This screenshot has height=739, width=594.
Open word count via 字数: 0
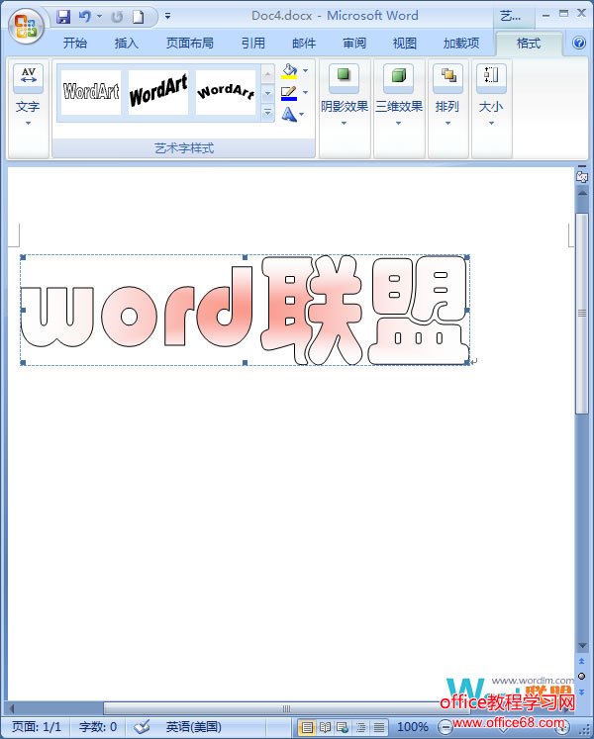(98, 727)
